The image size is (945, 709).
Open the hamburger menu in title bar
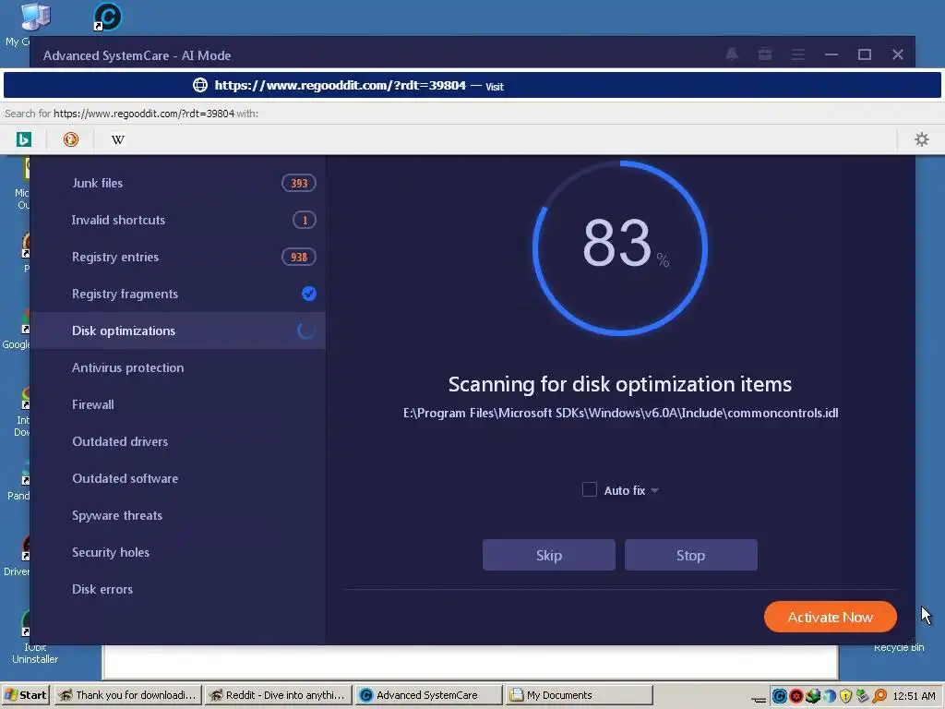pyautogui.click(x=798, y=54)
